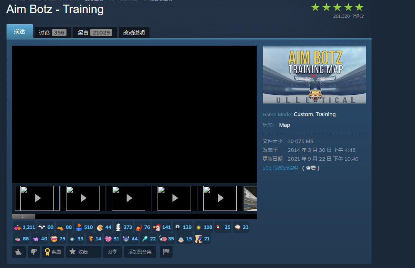
Task: Click the 分享 share button
Action: point(113,252)
